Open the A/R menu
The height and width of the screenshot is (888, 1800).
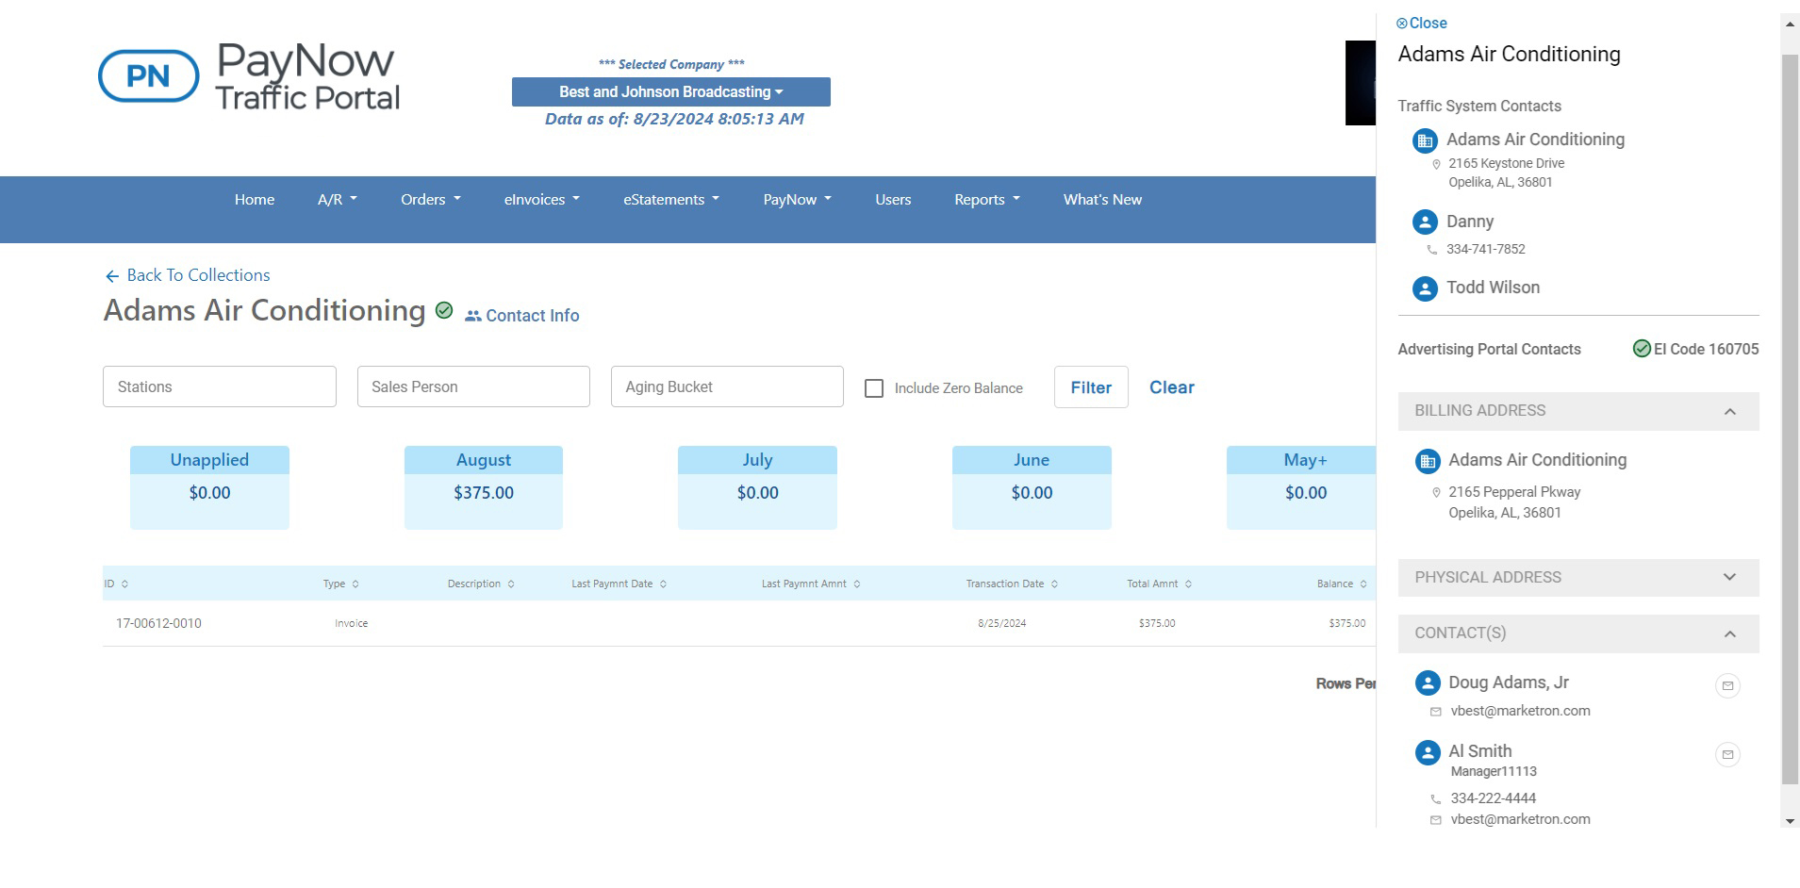point(338,200)
